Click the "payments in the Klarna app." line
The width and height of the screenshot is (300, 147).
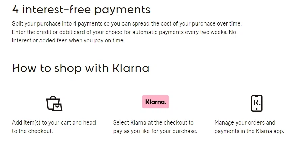[x=249, y=131]
